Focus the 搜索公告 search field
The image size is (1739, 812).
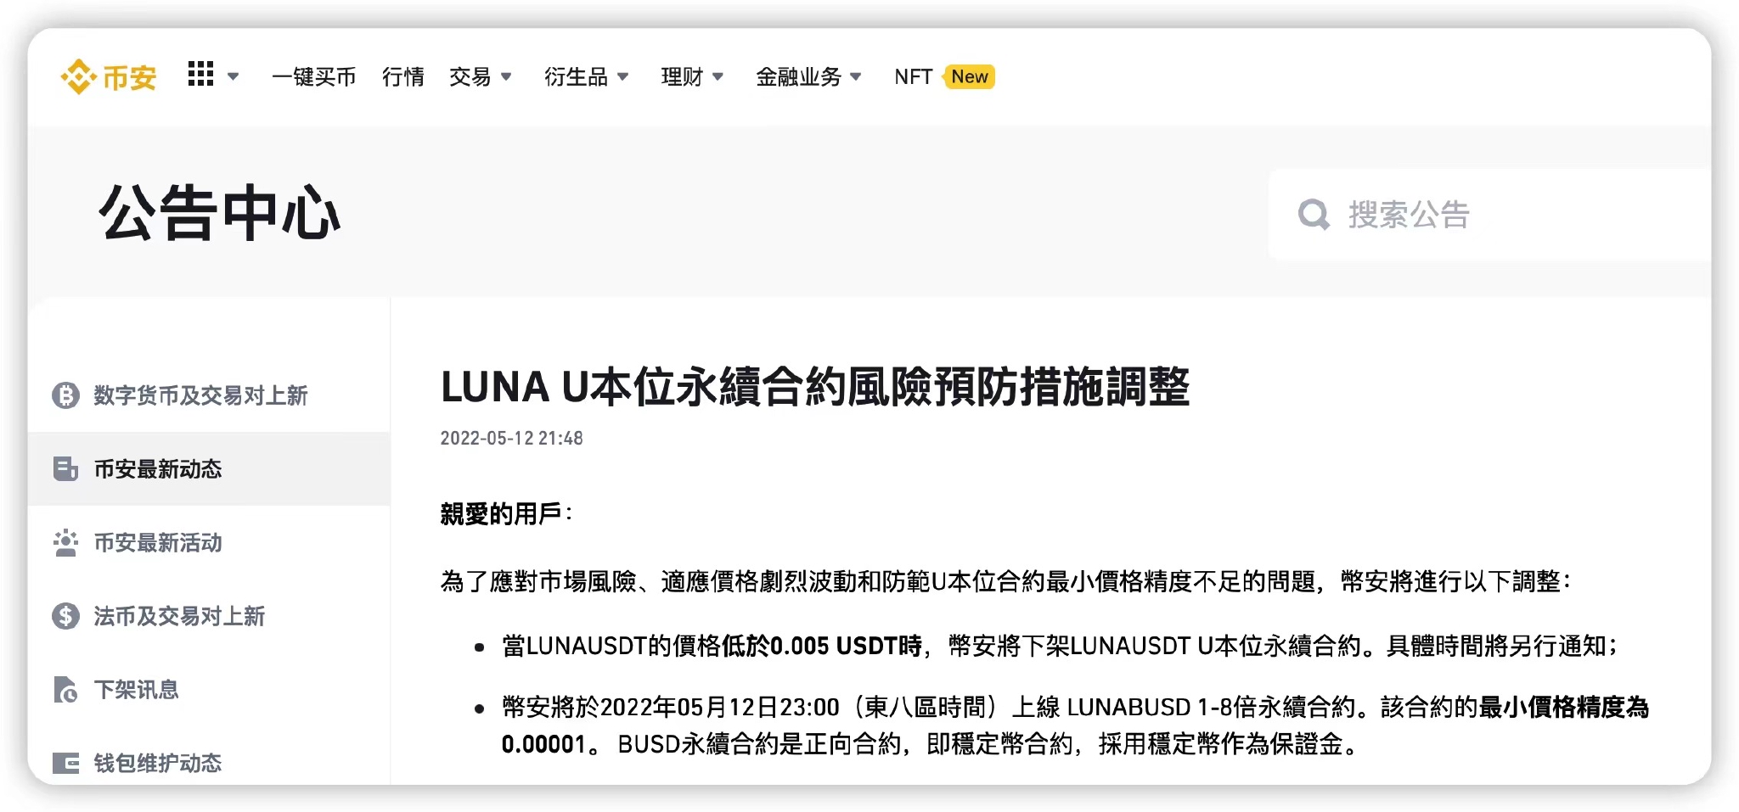point(1490,215)
